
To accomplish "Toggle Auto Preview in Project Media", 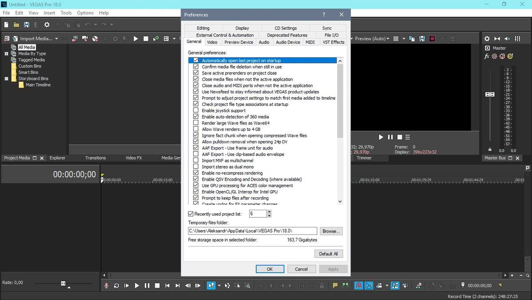I will pyautogui.click(x=156, y=38).
